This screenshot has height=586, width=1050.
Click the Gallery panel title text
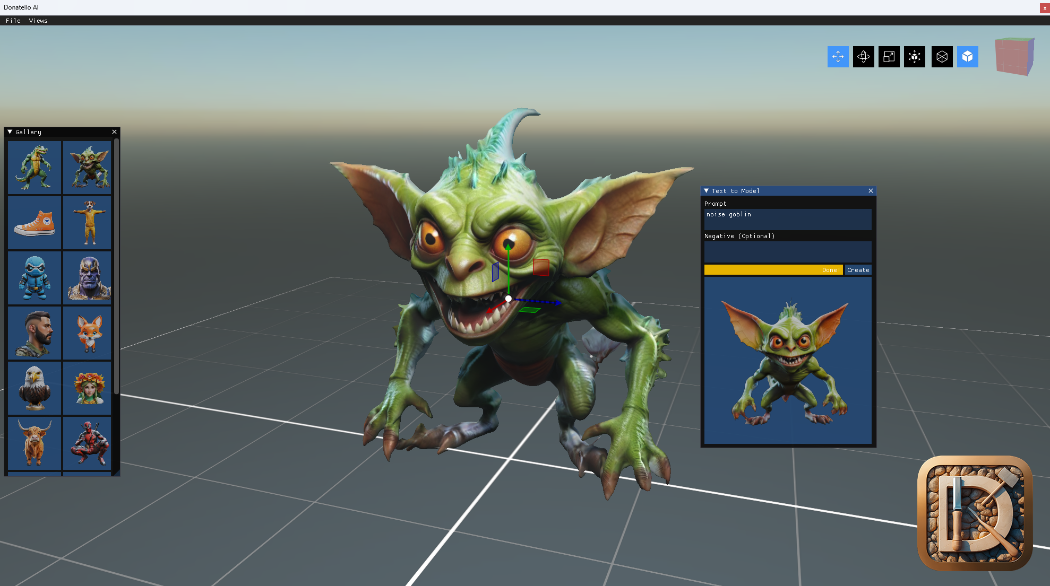(x=28, y=132)
